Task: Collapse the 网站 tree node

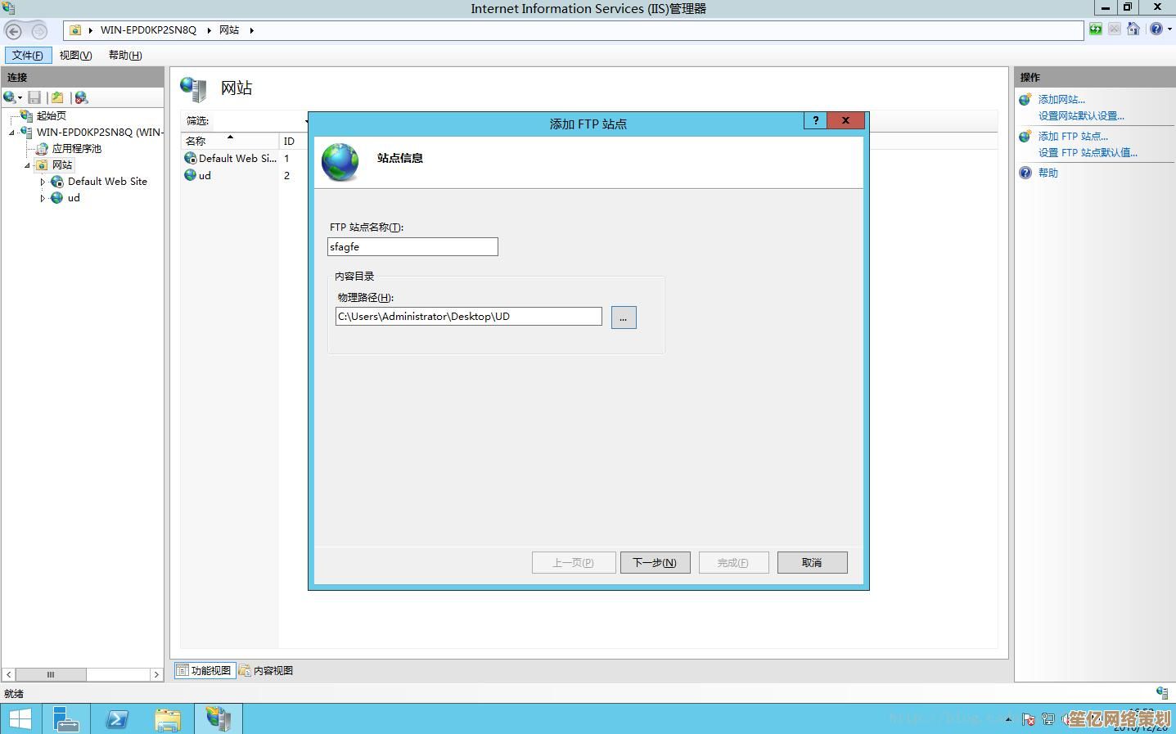Action: click(28, 165)
